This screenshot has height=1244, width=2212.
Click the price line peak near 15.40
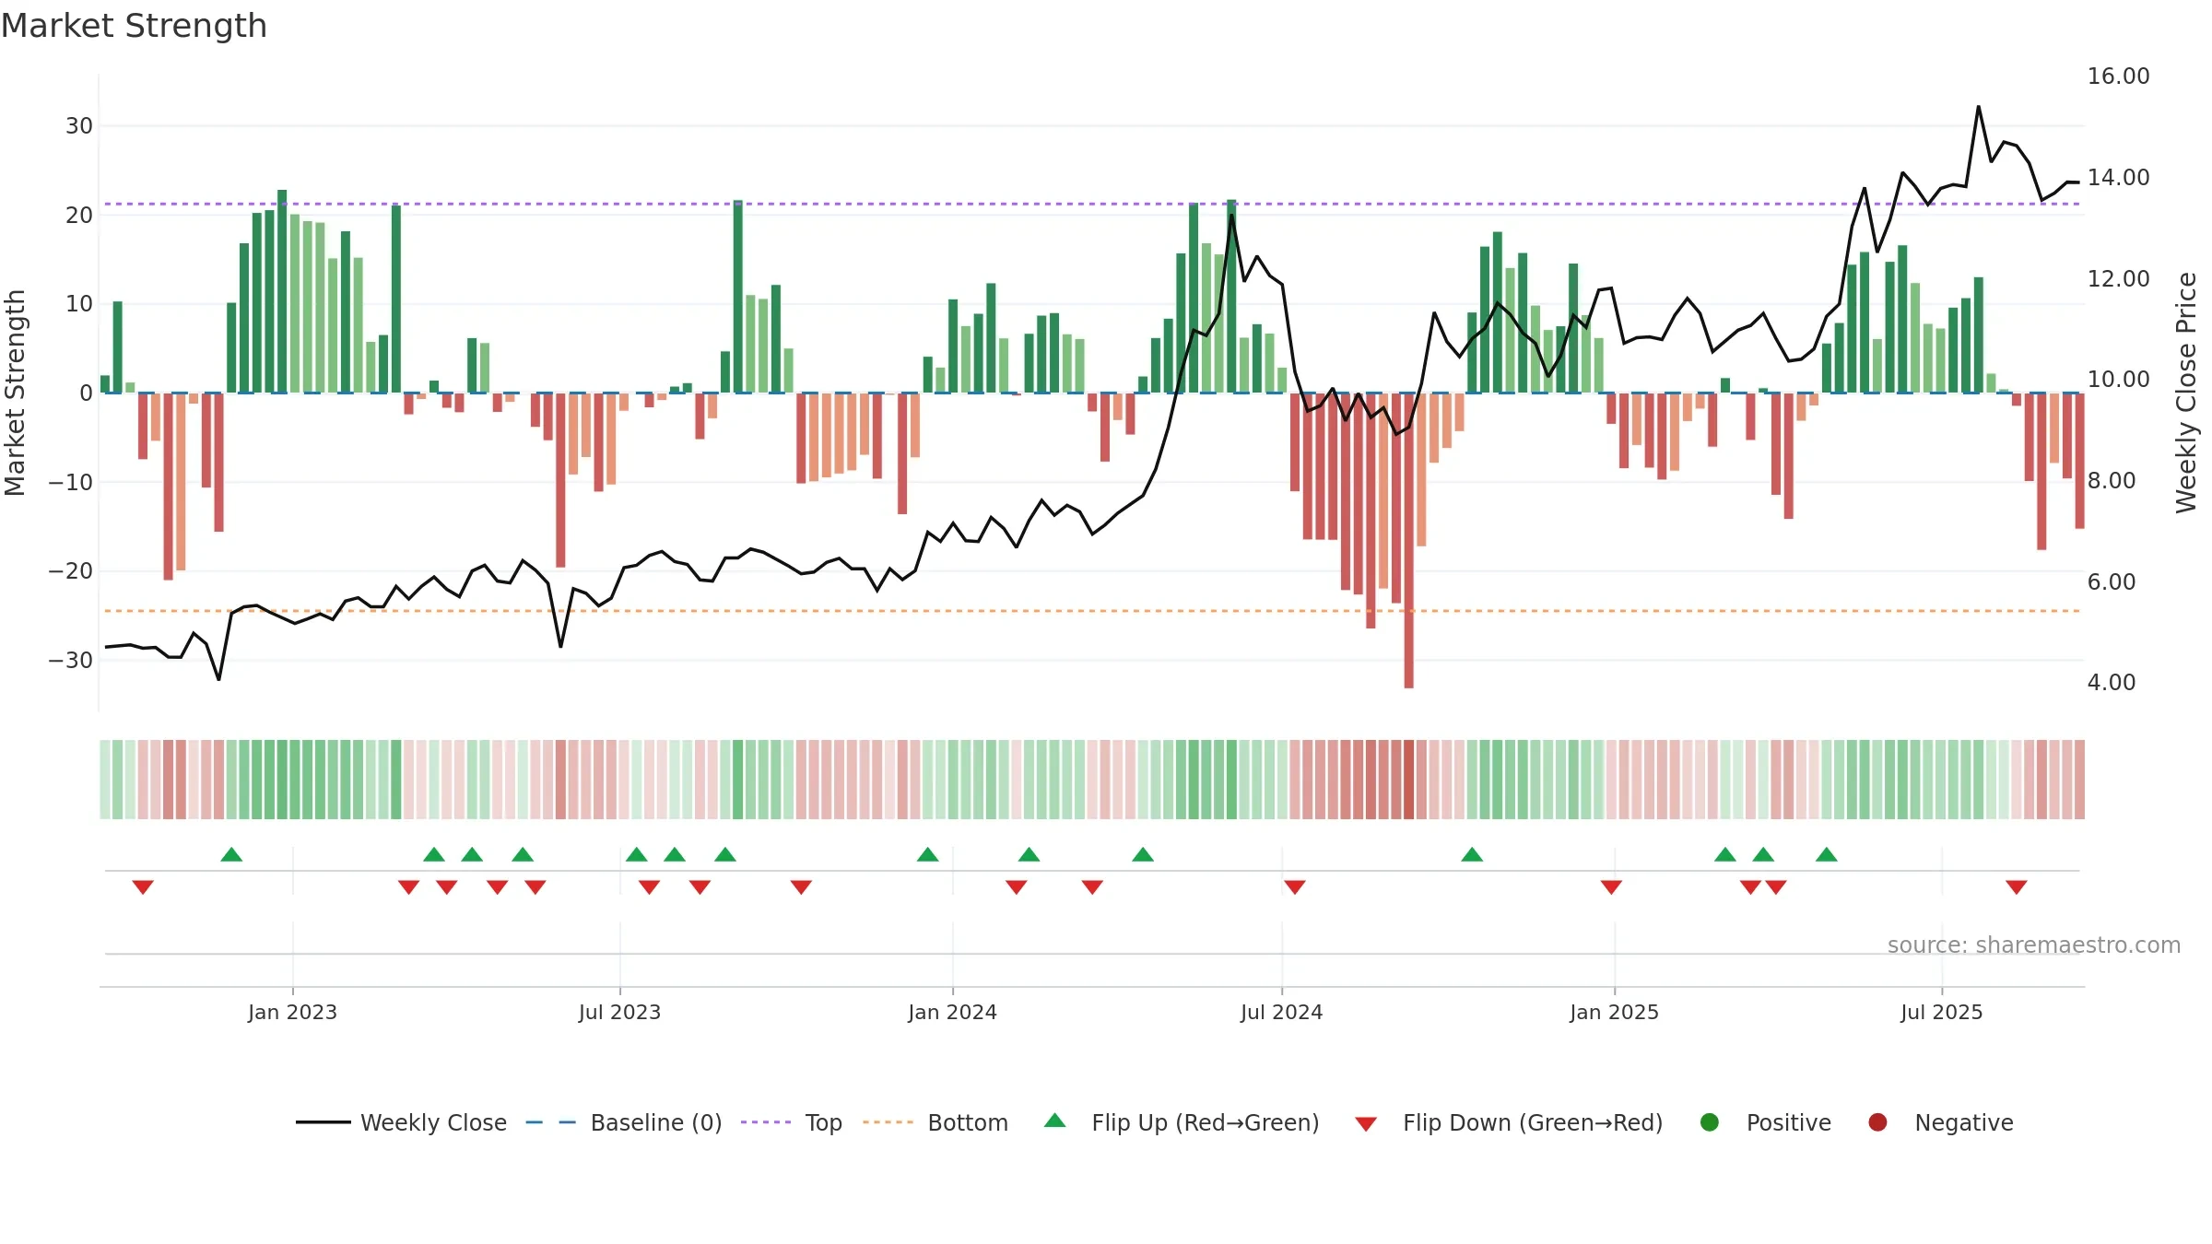coord(1978,107)
